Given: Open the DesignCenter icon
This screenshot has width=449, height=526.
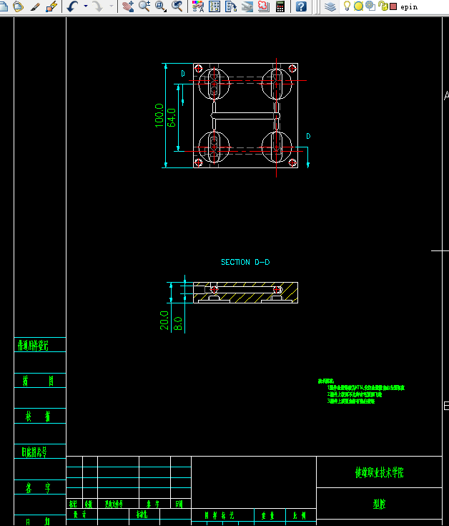Looking at the screenshot, I should pyautogui.click(x=214, y=6).
